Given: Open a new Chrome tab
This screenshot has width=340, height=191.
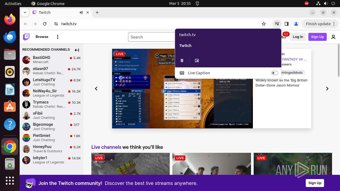Looking at the screenshot, I should (x=97, y=12).
